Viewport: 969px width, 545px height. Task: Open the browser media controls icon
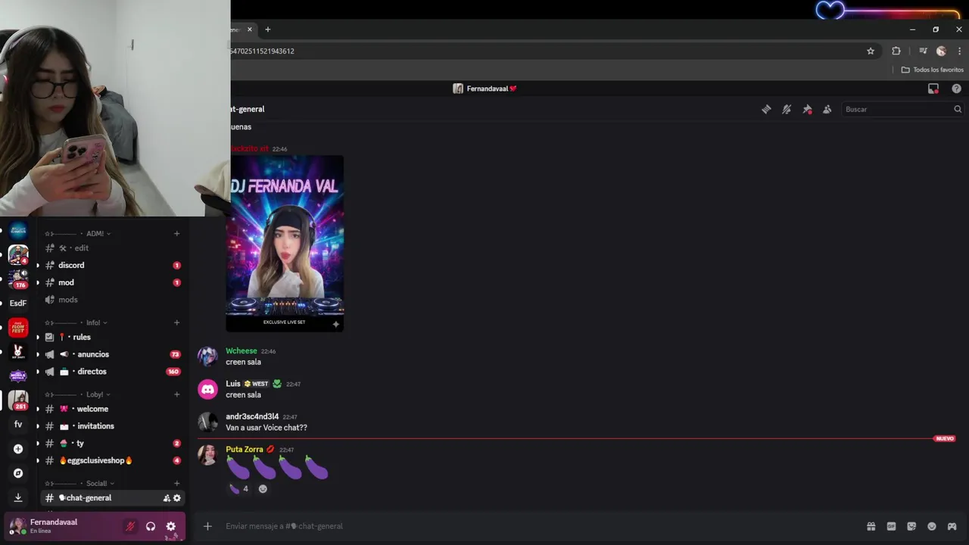click(923, 51)
